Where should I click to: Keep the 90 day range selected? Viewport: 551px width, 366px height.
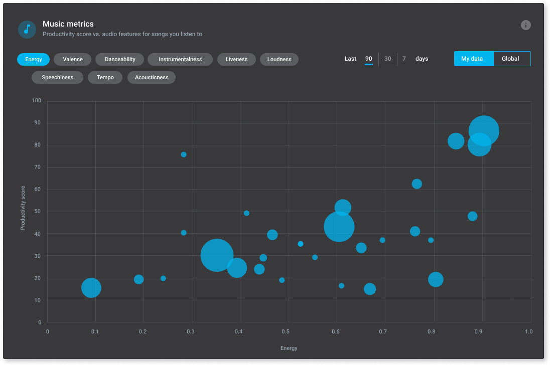coord(369,59)
